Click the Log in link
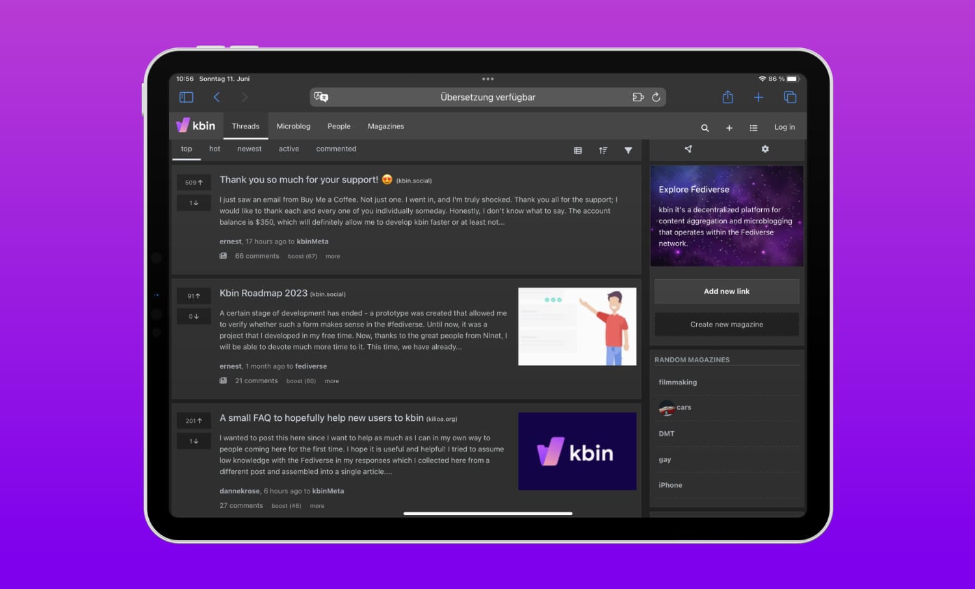 (x=785, y=127)
